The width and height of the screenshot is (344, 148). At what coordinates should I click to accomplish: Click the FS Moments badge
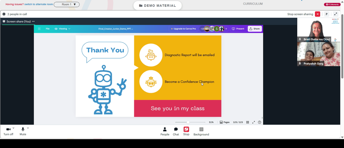pyautogui.click(x=332, y=4)
